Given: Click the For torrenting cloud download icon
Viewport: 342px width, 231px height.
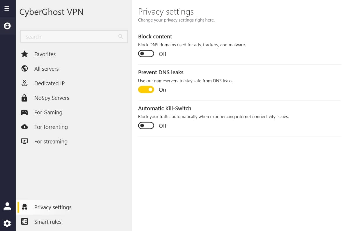Looking at the screenshot, I should point(24,127).
